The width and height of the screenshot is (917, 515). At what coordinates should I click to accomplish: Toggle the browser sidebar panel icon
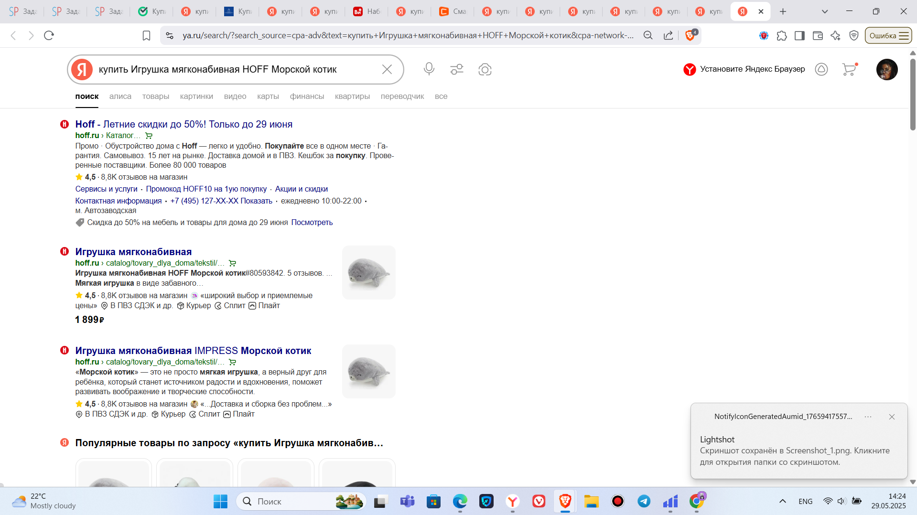click(x=799, y=35)
